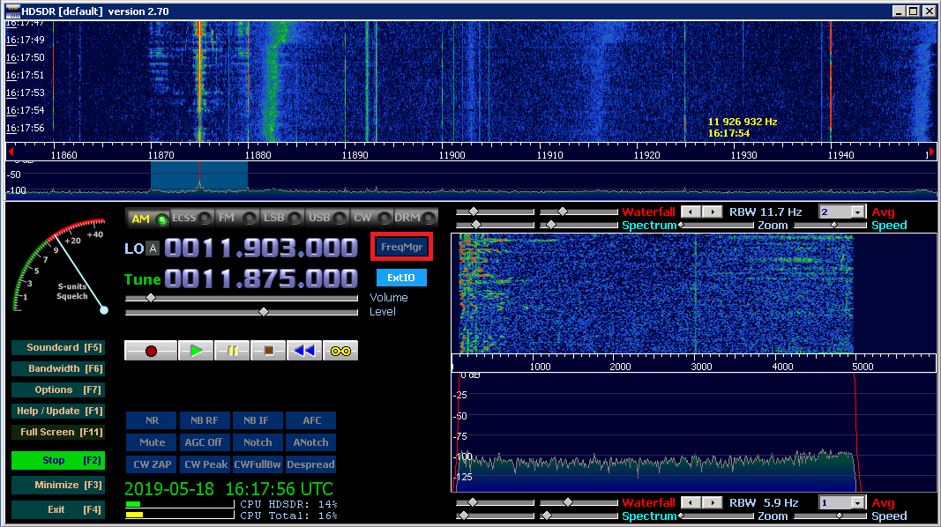Click the LO A selector button
The image size is (941, 527).
click(153, 249)
